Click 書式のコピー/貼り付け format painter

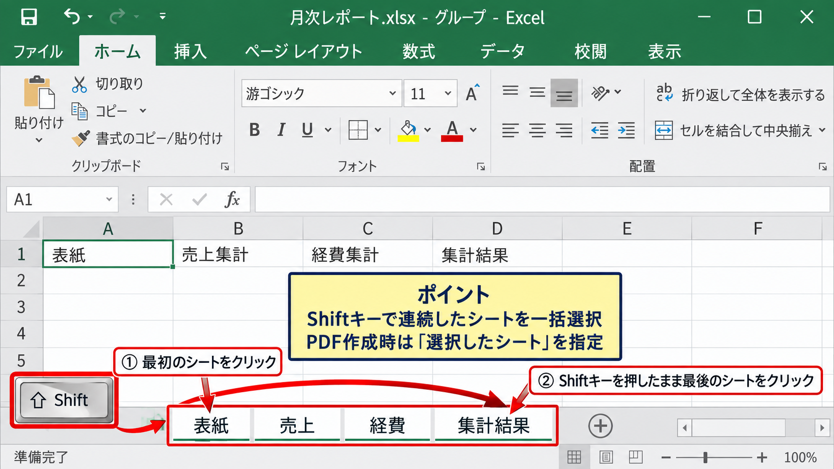[x=147, y=138]
